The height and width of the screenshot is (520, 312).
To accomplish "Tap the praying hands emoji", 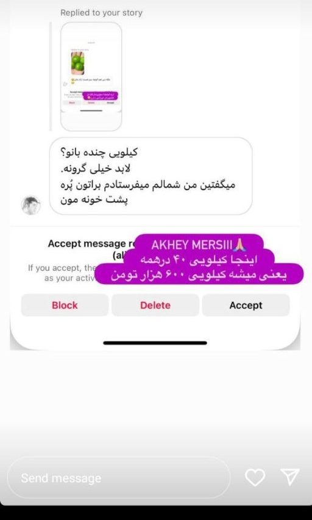I will coord(239,246).
